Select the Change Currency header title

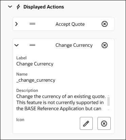coord(74,45)
